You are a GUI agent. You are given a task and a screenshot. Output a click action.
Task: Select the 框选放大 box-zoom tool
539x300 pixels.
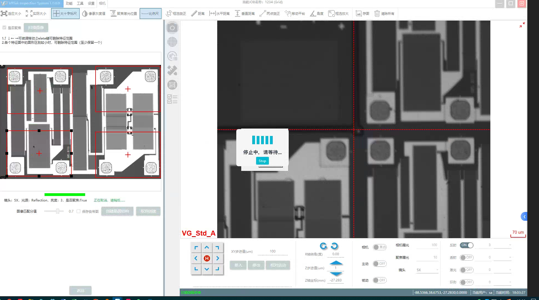[338, 13]
